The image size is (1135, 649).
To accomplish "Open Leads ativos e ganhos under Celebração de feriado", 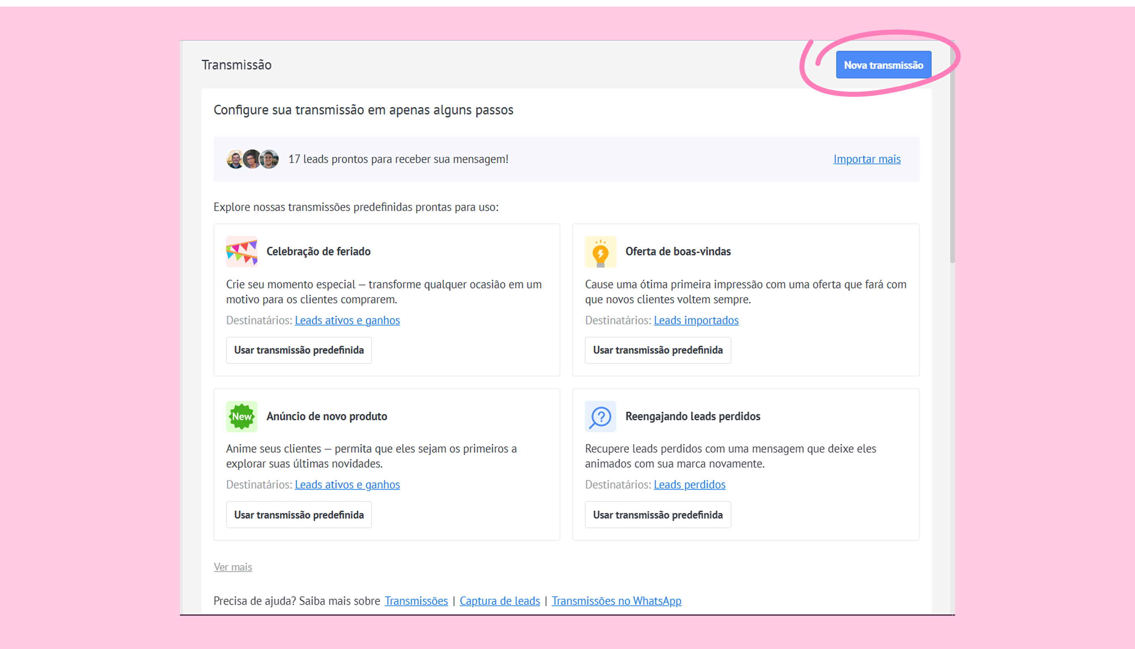I will [x=347, y=320].
